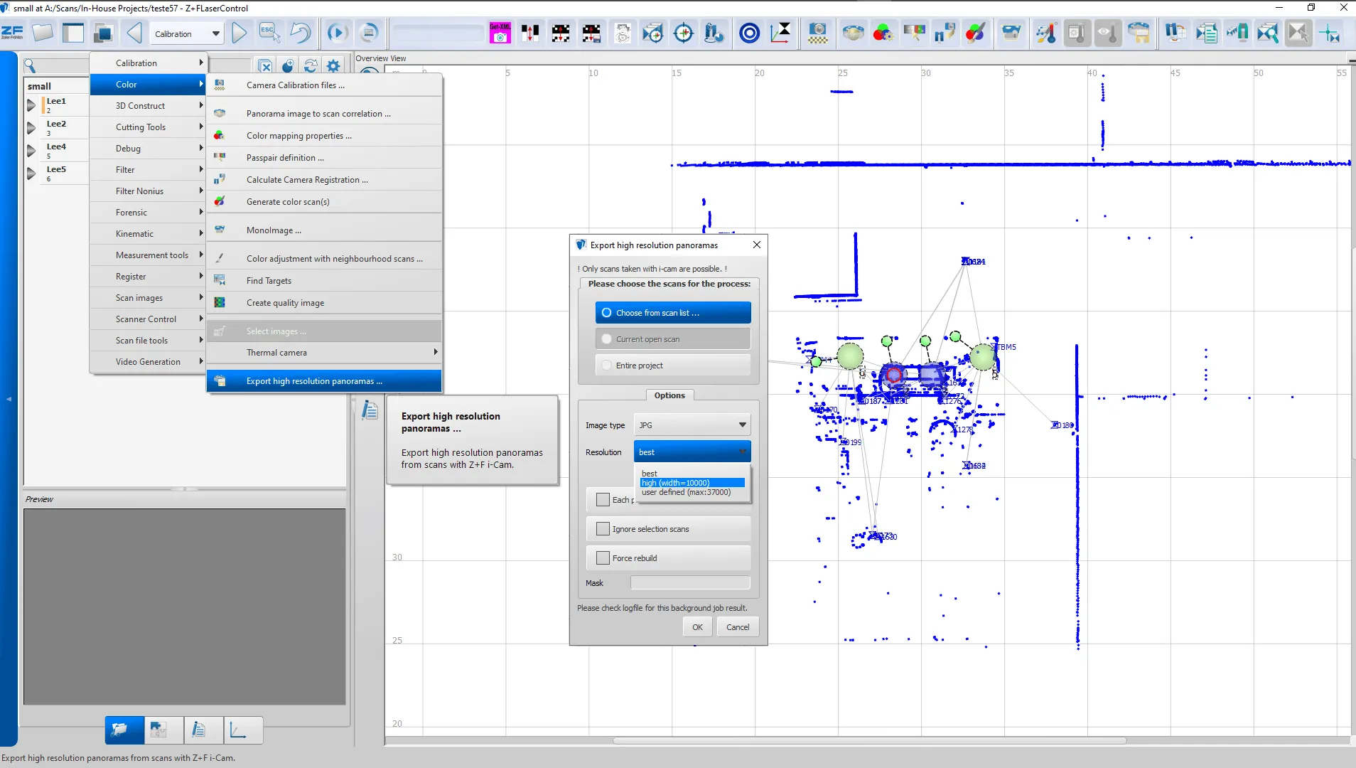The height and width of the screenshot is (768, 1356).
Task: Select the 'Entire project' radio option
Action: tap(673, 366)
